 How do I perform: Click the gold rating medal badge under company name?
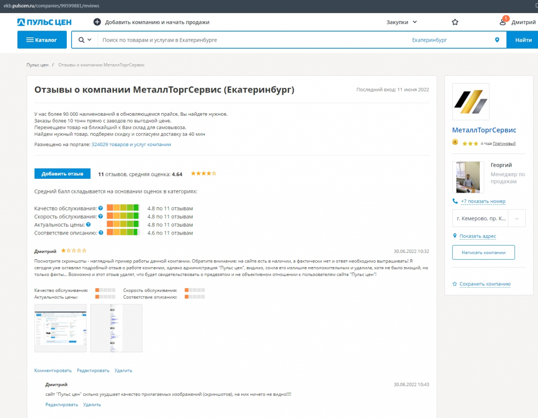[455, 142]
